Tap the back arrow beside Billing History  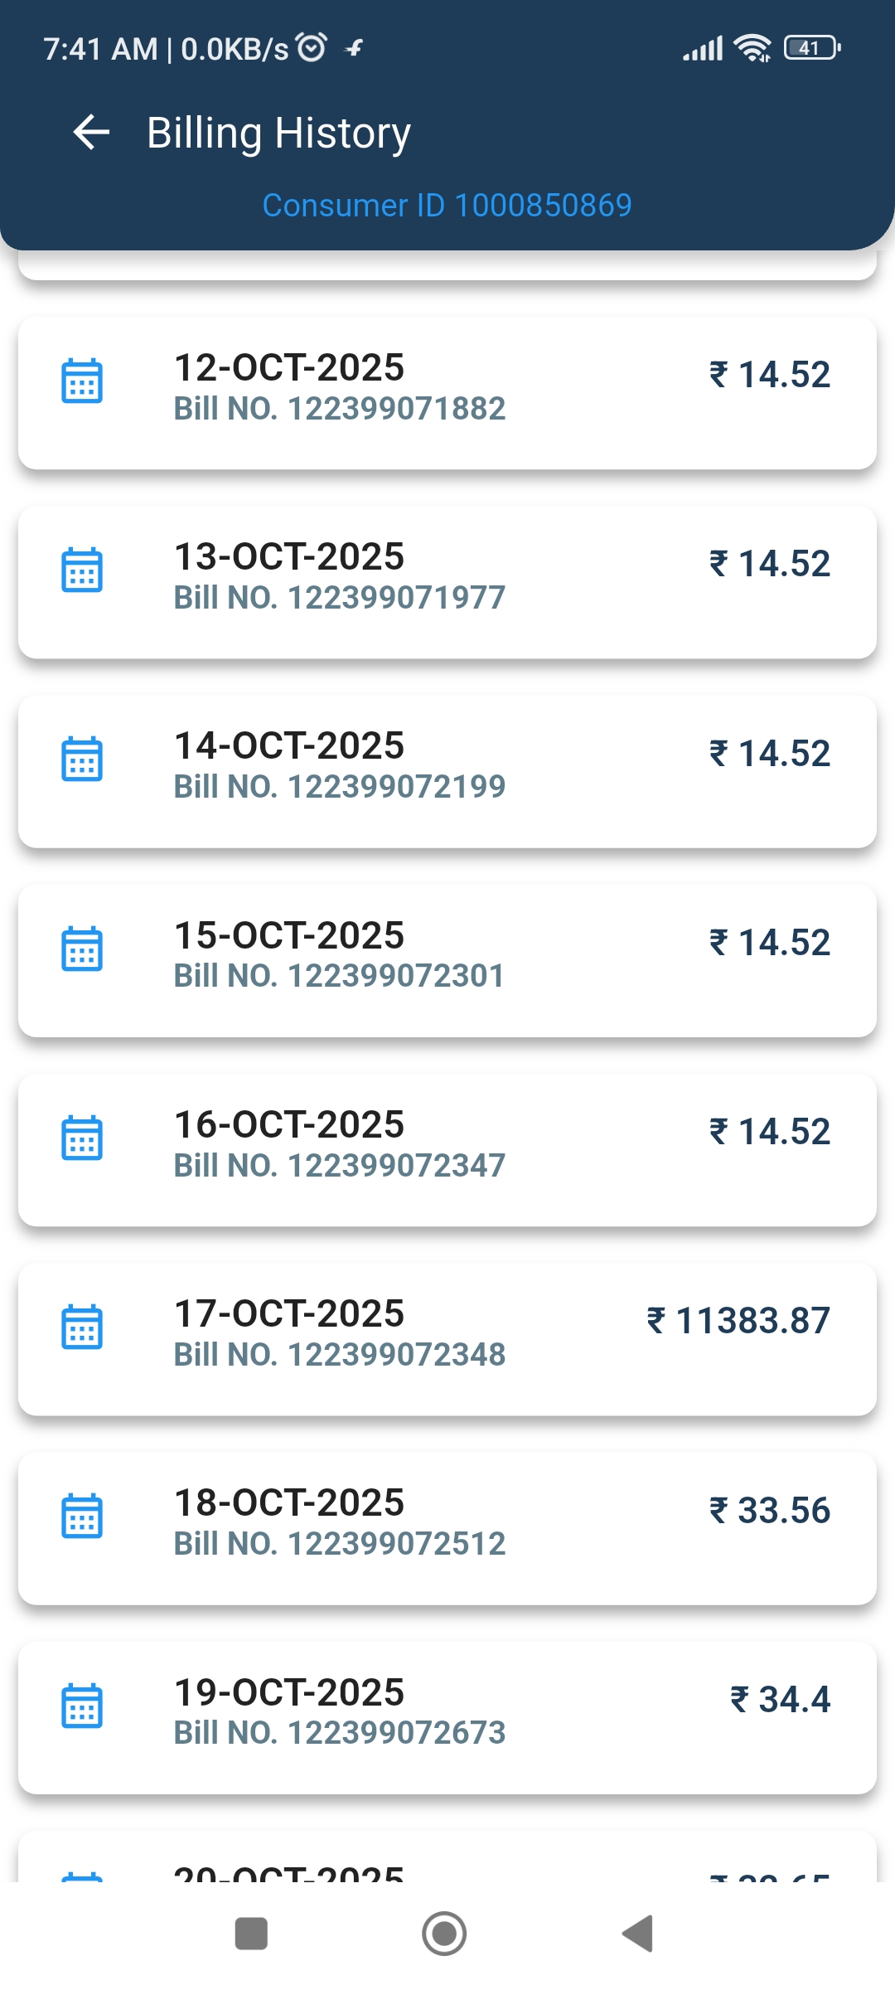coord(91,133)
